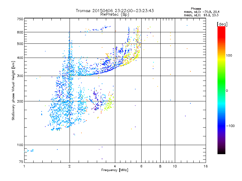Screen dimensions: 242x181
Task: Click the x-axis '8' tick label
Action: pos(160,166)
